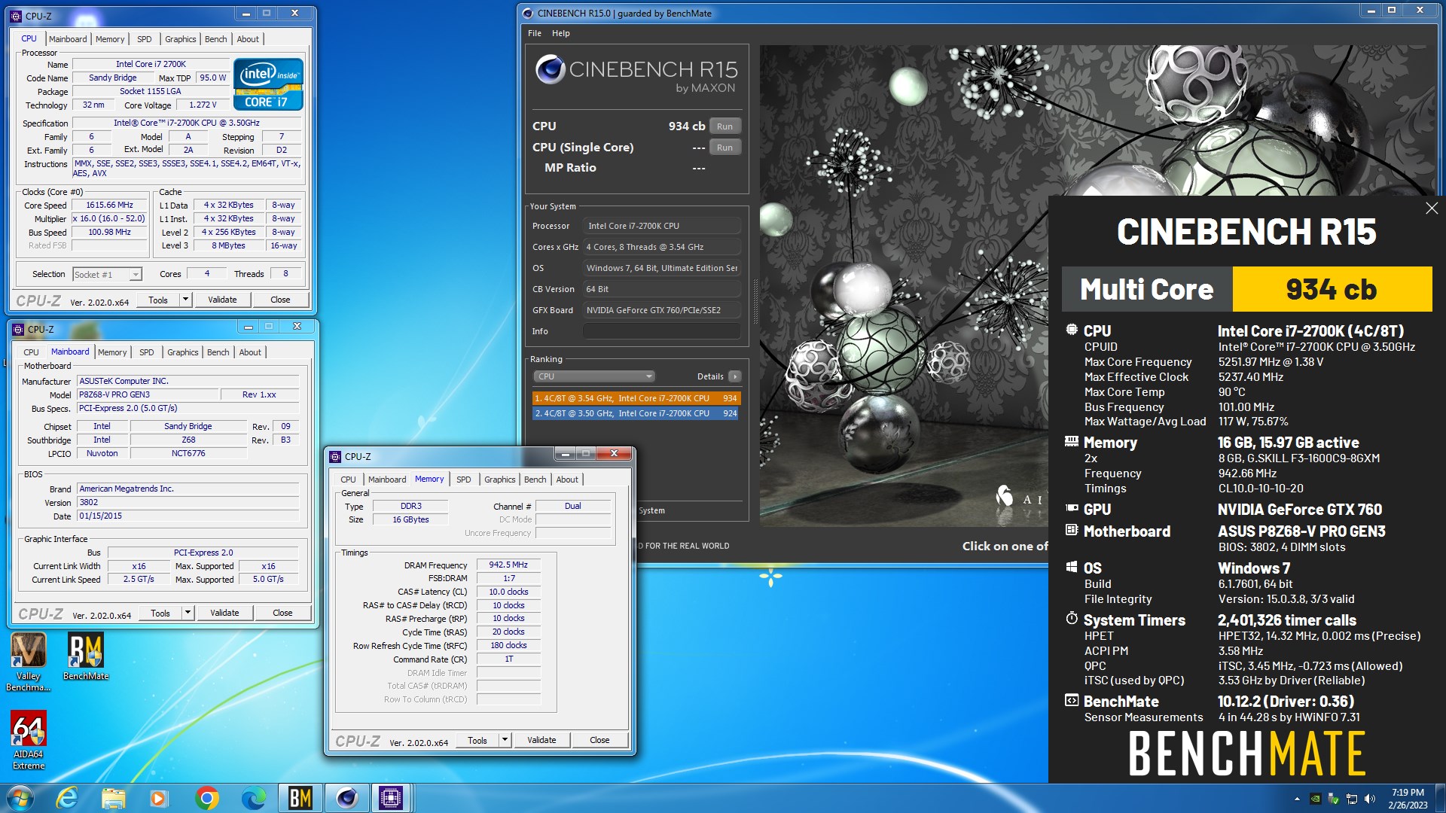The image size is (1446, 813).
Task: Click the NVIDIA tray icon
Action: [1315, 799]
